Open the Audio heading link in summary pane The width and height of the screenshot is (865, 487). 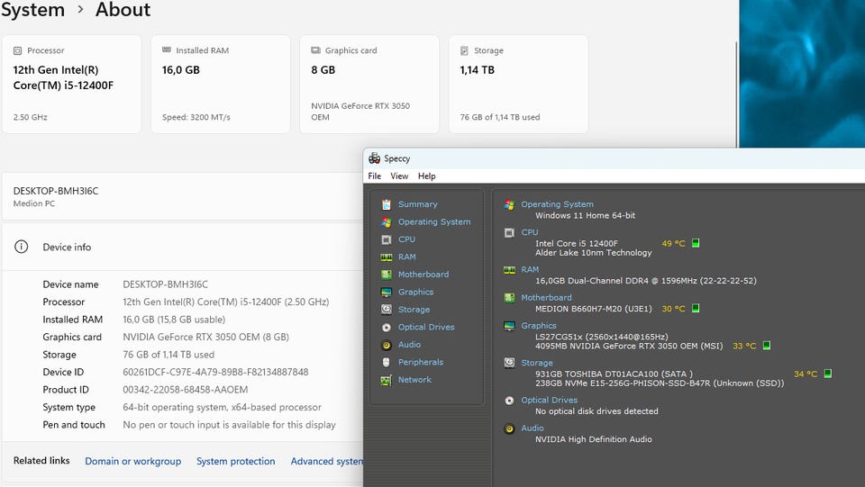coord(533,428)
